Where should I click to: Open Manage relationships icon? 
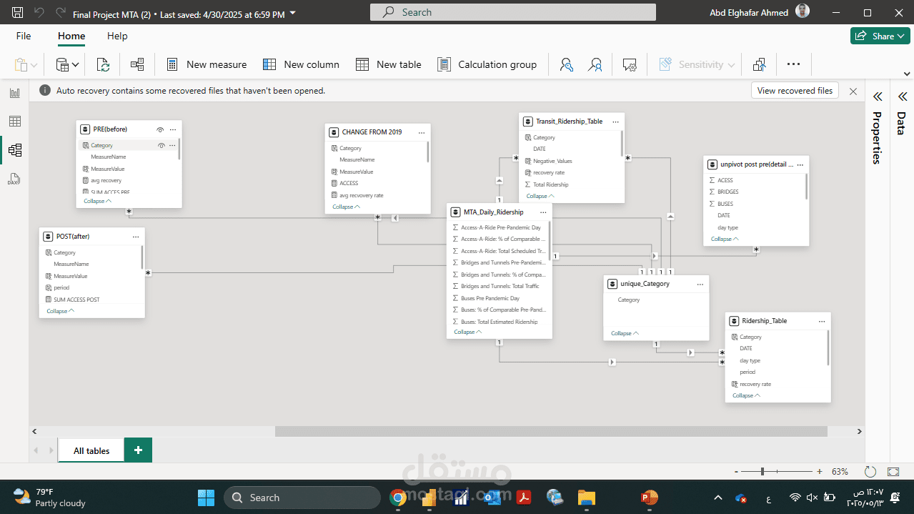tap(137, 64)
